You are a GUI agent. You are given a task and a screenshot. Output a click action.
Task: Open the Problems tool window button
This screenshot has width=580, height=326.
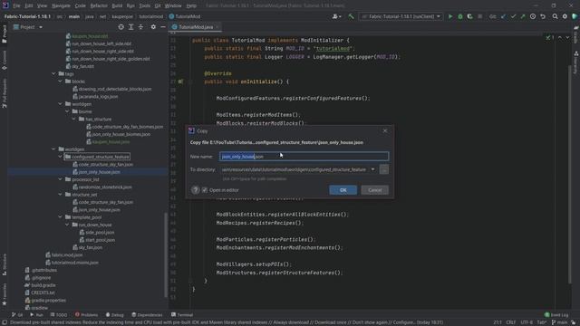point(86,315)
